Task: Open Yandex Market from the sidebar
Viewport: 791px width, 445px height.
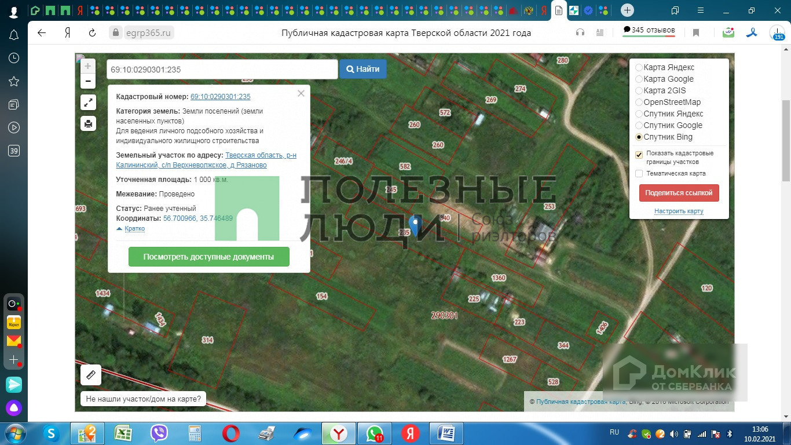Action: 14,322
